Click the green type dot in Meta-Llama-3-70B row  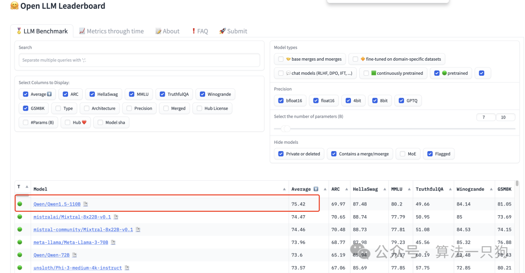pos(20,242)
